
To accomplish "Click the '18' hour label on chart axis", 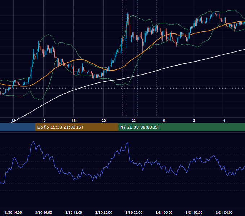I will coord(73,121).
